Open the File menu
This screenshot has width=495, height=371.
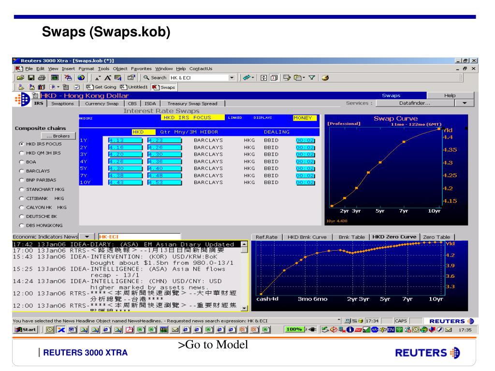[x=29, y=69]
